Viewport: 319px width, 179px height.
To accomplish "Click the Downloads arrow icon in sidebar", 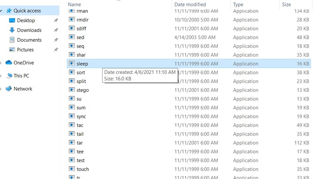I will (x=12, y=30).
